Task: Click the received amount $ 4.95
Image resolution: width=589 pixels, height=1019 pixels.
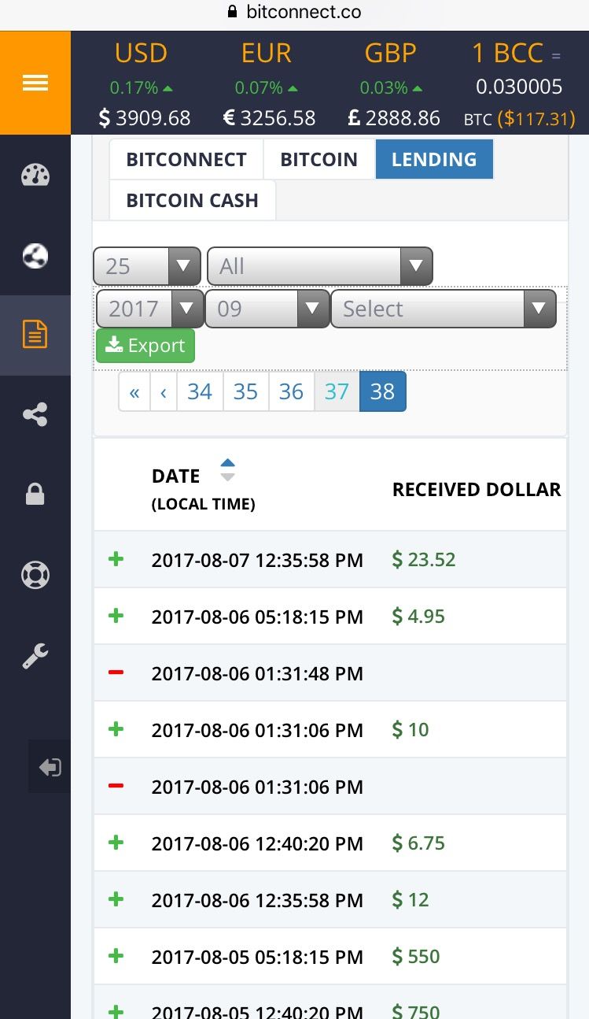Action: tap(418, 616)
